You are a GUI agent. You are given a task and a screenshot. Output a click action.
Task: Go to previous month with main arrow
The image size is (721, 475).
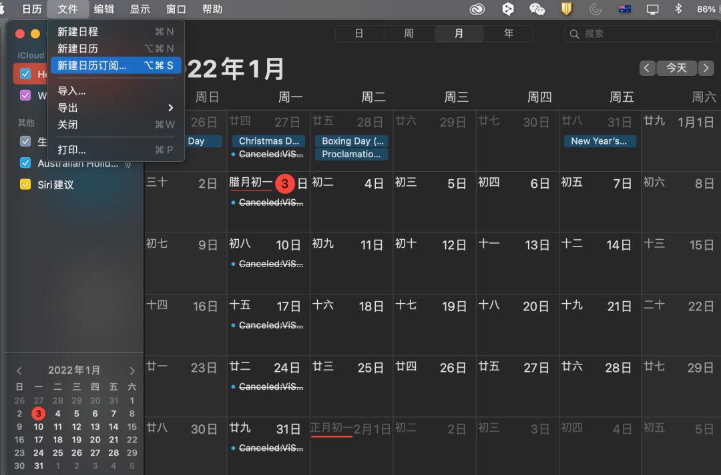point(647,68)
